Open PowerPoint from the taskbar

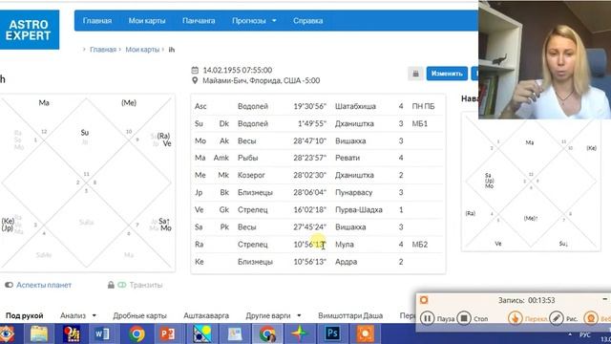[x=168, y=333]
